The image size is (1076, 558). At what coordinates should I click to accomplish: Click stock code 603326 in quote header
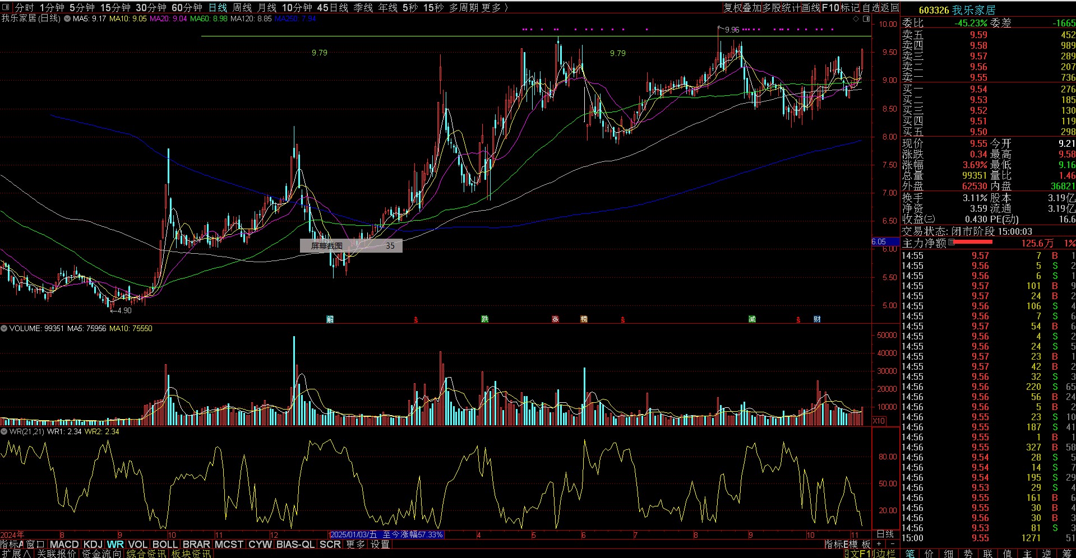[x=934, y=10]
